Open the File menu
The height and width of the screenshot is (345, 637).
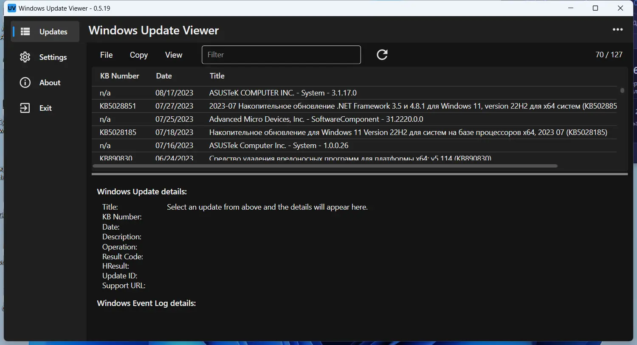coord(106,55)
